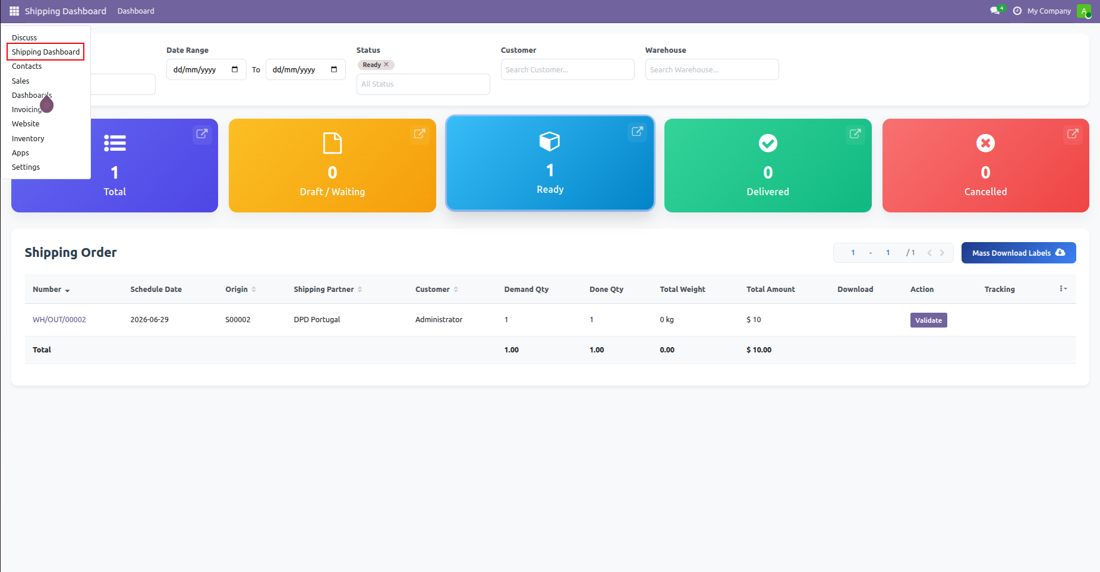Click the Delivered checkmark icon
The height and width of the screenshot is (572, 1100).
click(x=768, y=143)
